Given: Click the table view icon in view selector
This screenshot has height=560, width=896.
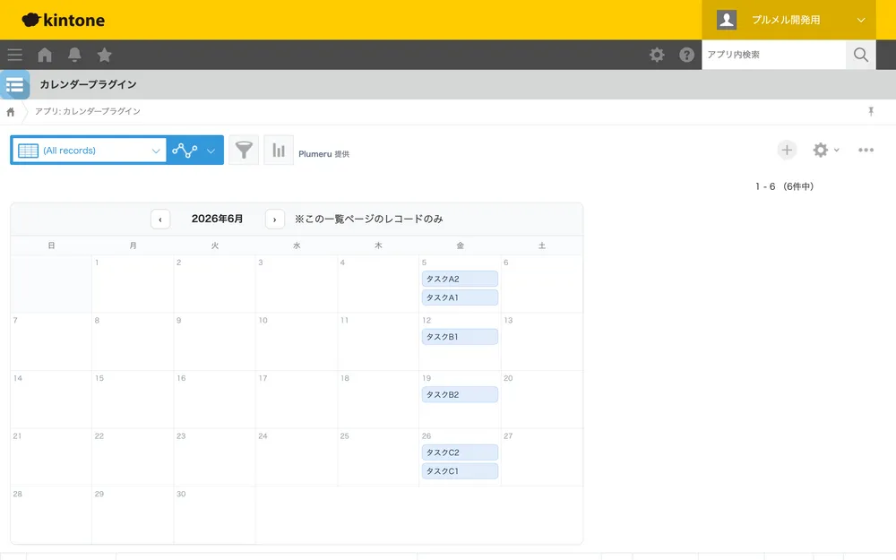Looking at the screenshot, I should (x=28, y=151).
